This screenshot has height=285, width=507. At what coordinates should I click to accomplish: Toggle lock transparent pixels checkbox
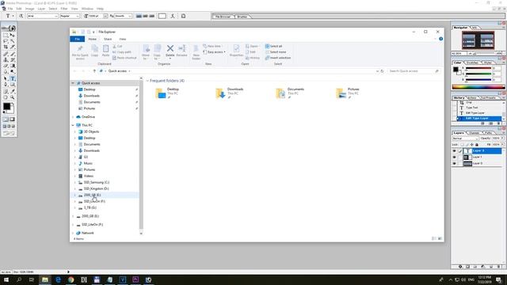[462, 144]
